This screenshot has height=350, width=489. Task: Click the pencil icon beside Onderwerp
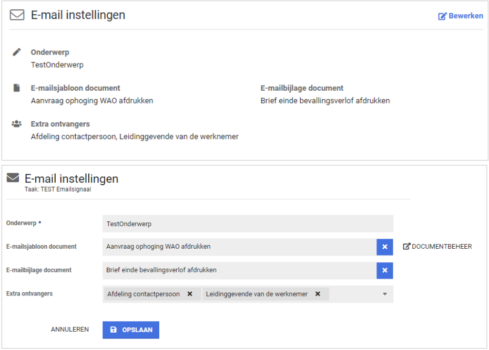click(17, 52)
